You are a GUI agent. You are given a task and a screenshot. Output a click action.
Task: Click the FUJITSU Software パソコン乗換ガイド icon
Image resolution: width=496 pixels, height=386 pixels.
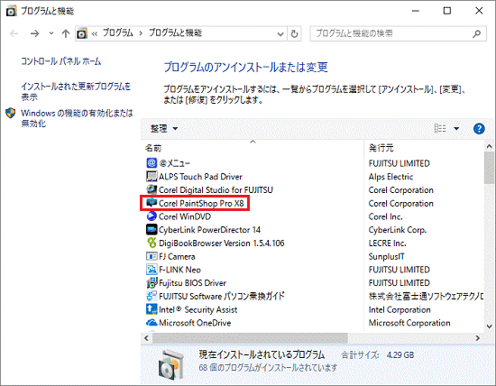click(x=152, y=296)
